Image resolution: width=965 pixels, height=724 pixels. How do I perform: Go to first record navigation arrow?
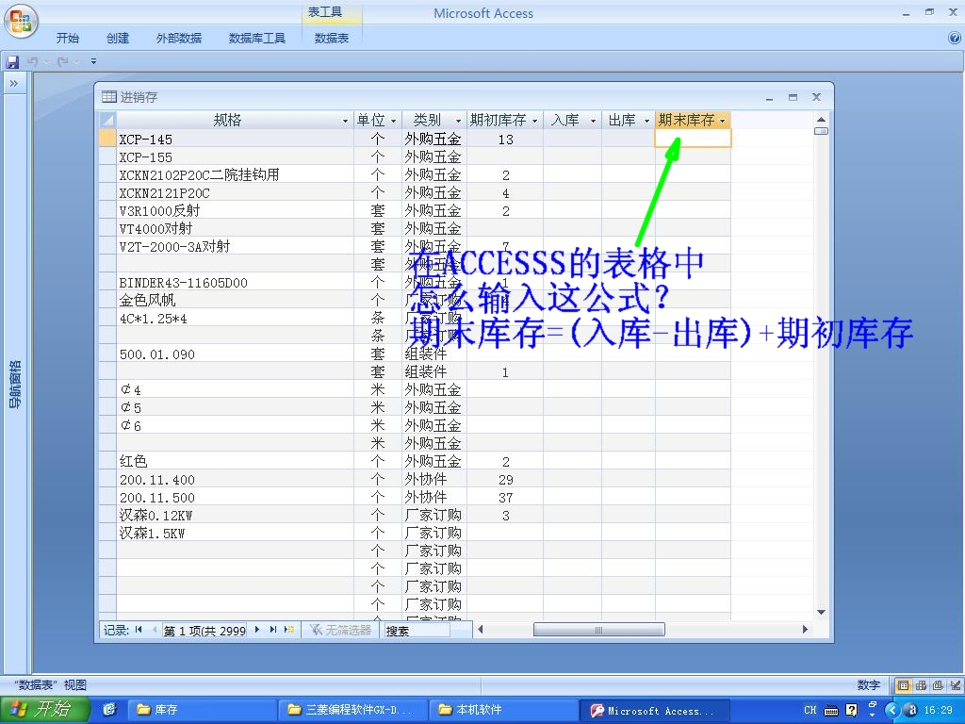139,630
